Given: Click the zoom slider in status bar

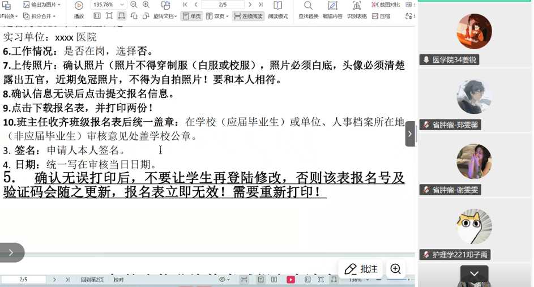Looking at the screenshot, I should [396, 280].
